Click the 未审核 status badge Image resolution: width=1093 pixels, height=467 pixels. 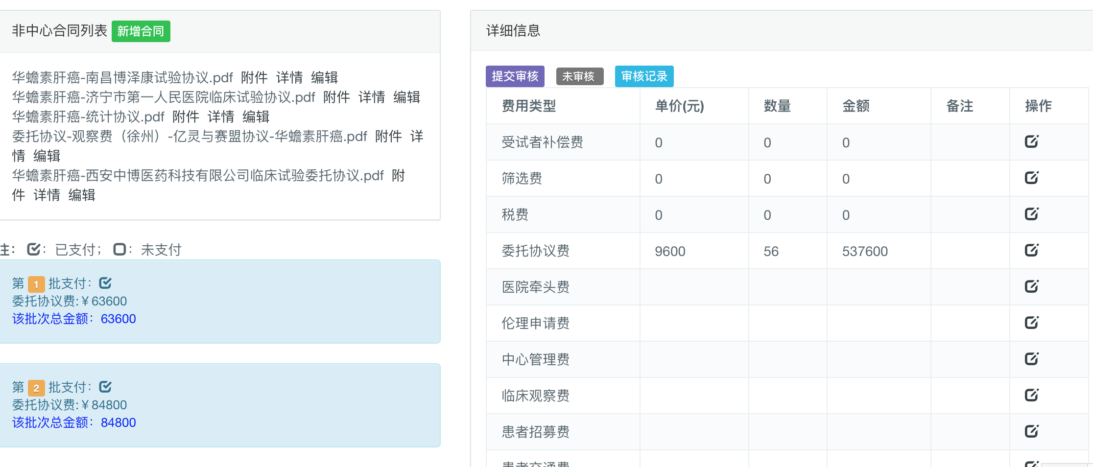(x=580, y=76)
